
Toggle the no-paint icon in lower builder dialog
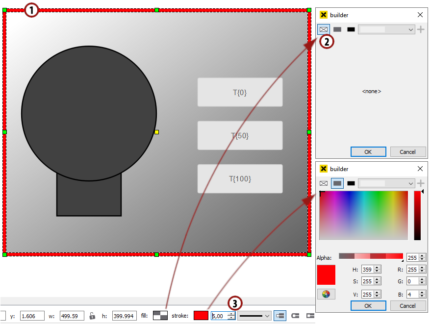(x=324, y=183)
